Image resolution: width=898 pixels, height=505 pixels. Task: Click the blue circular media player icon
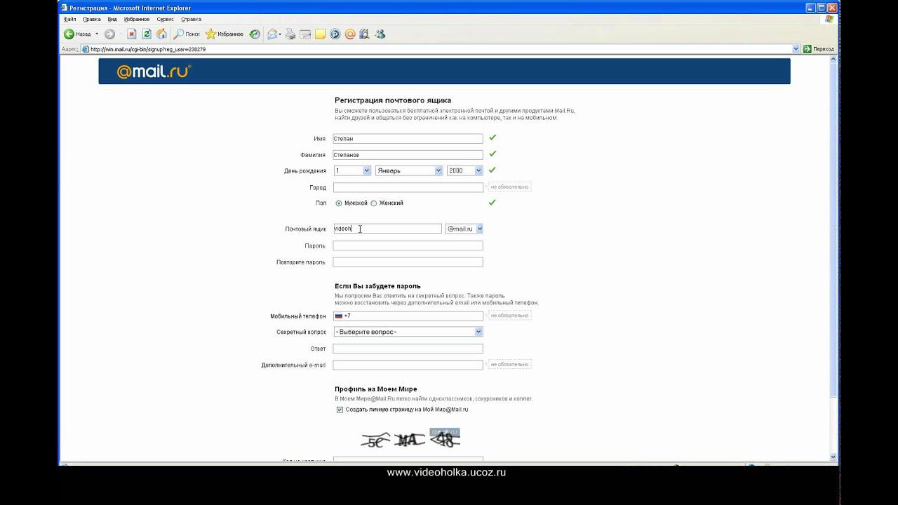335,34
